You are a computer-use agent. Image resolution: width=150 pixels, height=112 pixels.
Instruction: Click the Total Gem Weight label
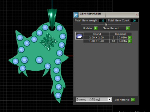[x=86, y=21]
